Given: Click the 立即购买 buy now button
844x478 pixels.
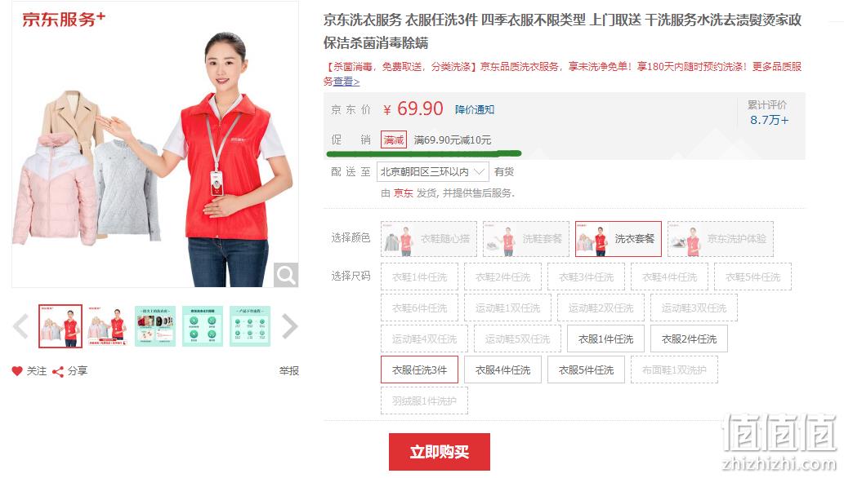Looking at the screenshot, I should pos(440,452).
